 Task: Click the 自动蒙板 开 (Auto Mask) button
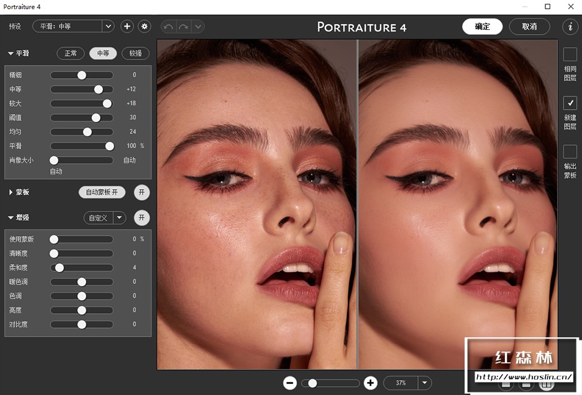click(102, 192)
